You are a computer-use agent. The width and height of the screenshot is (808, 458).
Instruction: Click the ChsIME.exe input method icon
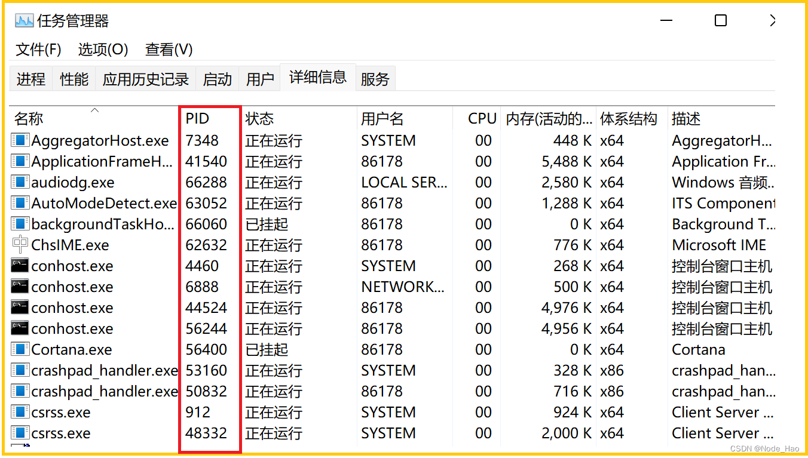[20, 245]
